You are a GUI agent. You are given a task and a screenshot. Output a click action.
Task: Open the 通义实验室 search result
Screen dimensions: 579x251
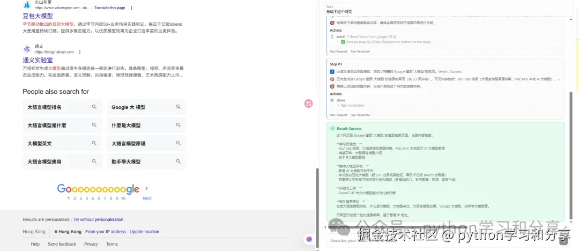click(38, 60)
